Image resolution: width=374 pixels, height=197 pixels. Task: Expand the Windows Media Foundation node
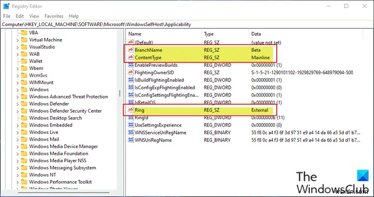pos(18,154)
